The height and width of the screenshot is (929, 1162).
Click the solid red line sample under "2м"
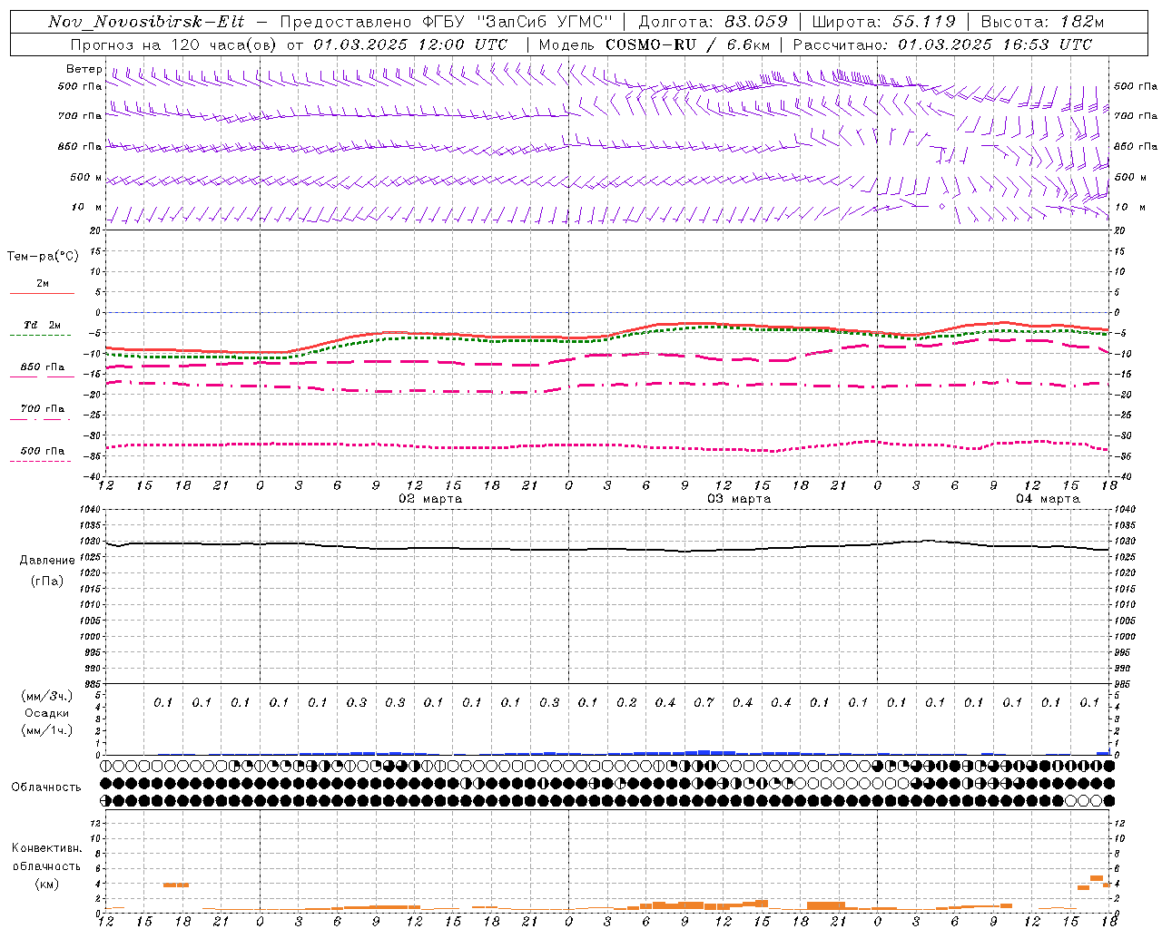click(x=42, y=293)
